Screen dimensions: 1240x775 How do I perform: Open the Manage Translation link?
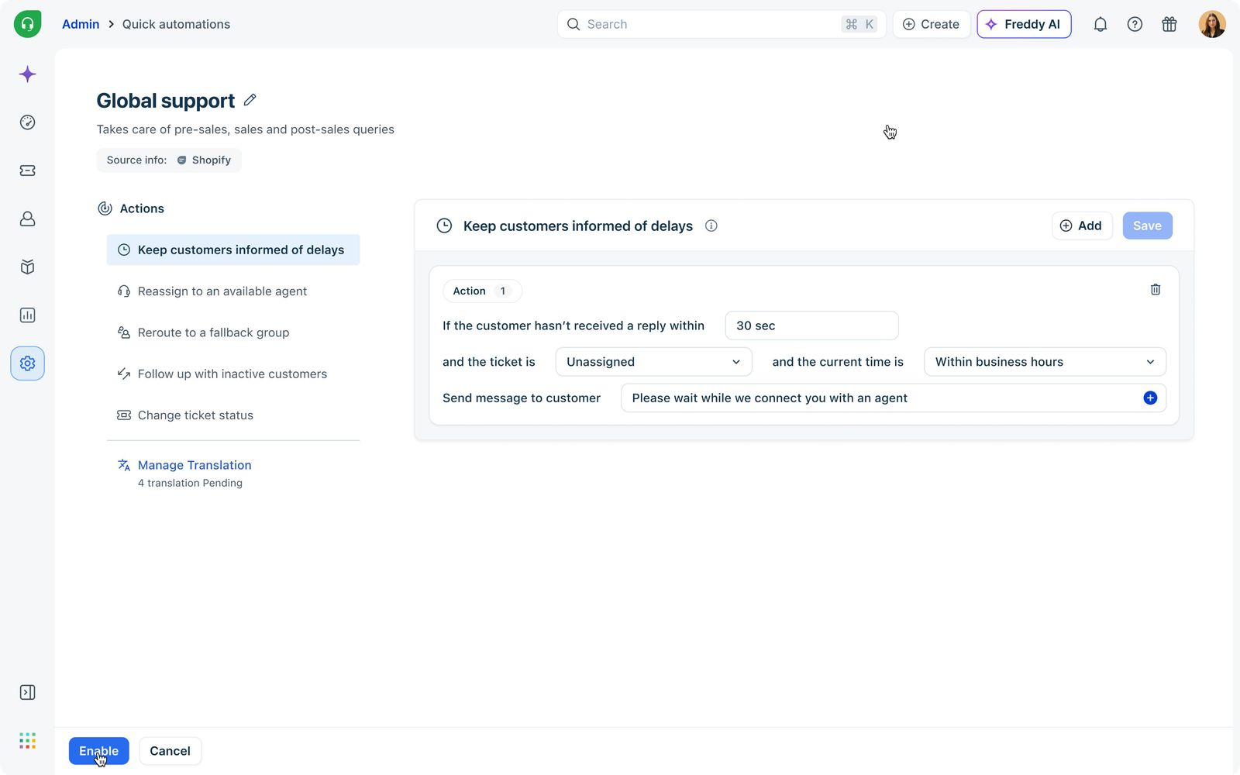[x=194, y=465]
